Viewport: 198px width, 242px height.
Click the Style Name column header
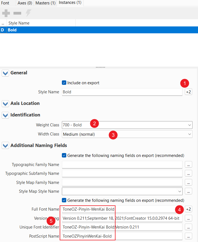(41, 23)
